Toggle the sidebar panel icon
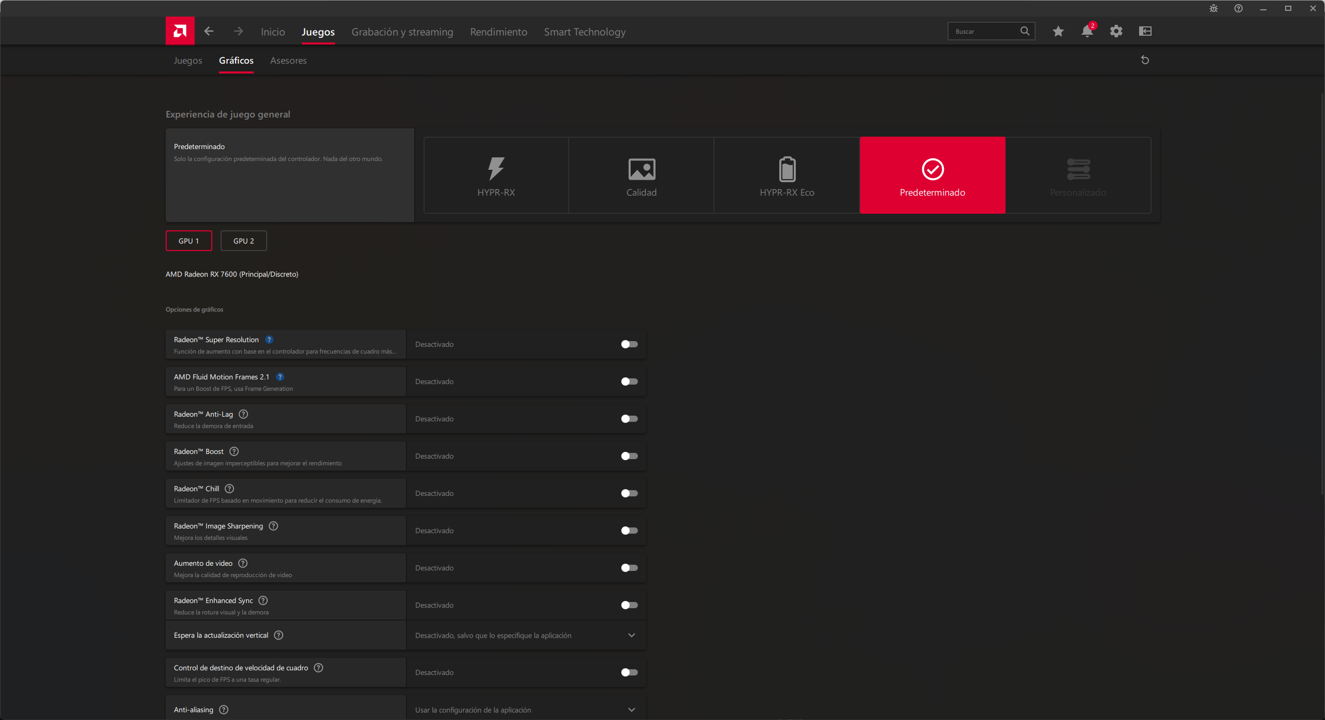 pos(1145,32)
